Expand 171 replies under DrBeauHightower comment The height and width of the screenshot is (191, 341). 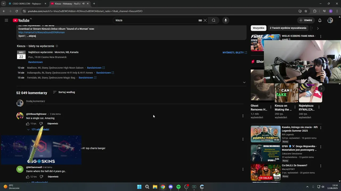pyautogui.click(x=38, y=129)
